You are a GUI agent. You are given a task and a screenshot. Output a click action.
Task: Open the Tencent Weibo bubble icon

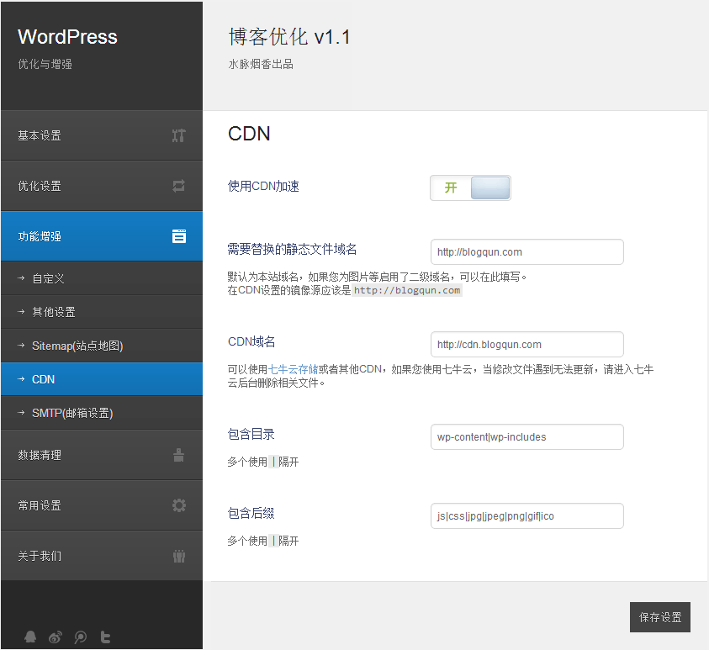[81, 637]
